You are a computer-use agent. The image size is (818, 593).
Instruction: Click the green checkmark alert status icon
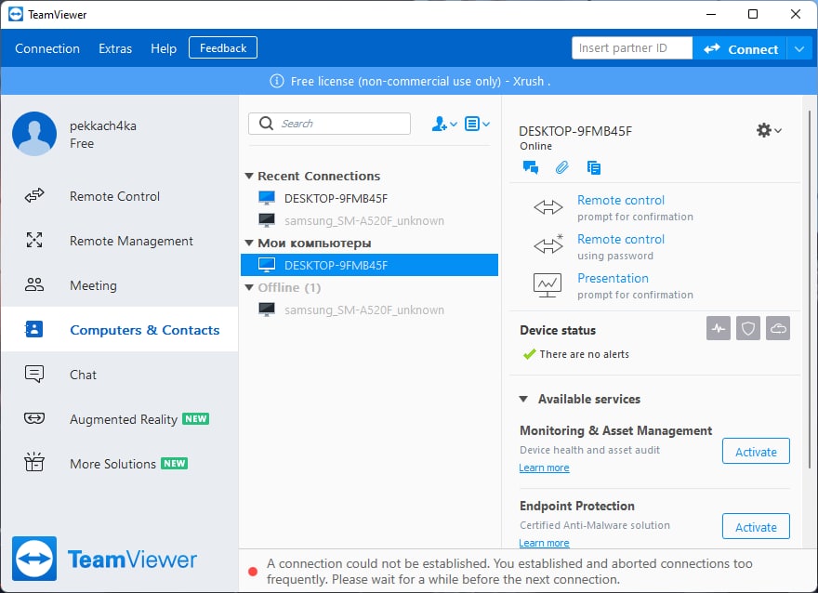[x=529, y=354]
